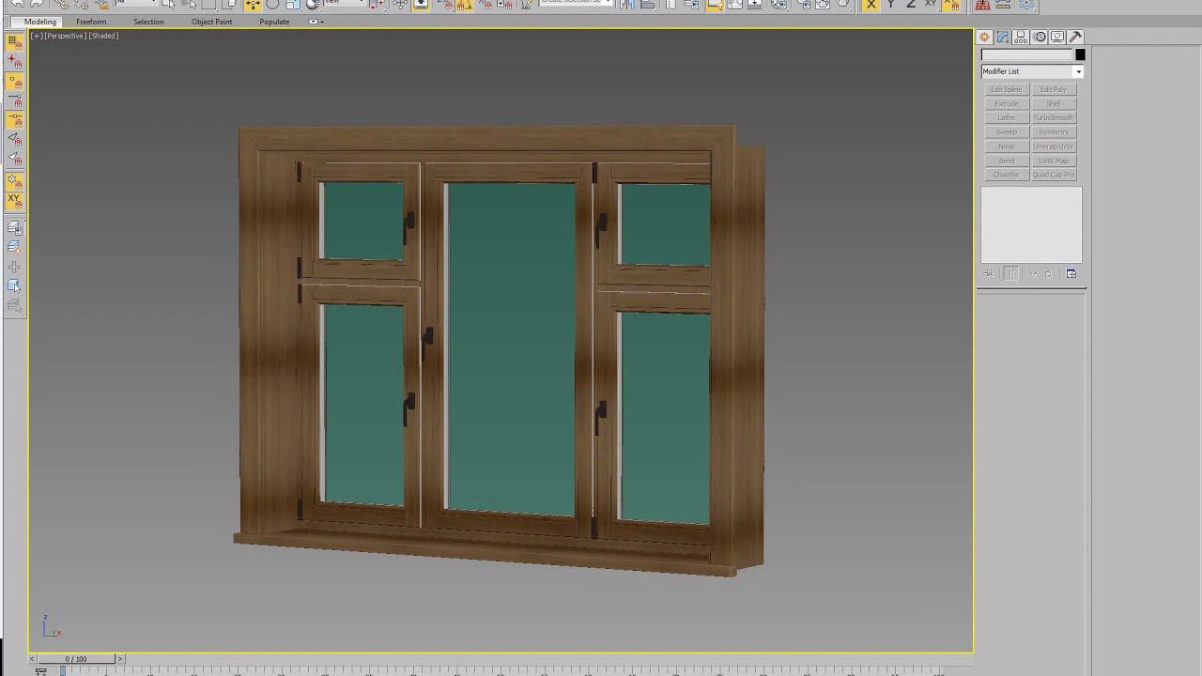This screenshot has width=1202, height=676.
Task: Select the wooden window model in the viewport
Action: [x=500, y=349]
